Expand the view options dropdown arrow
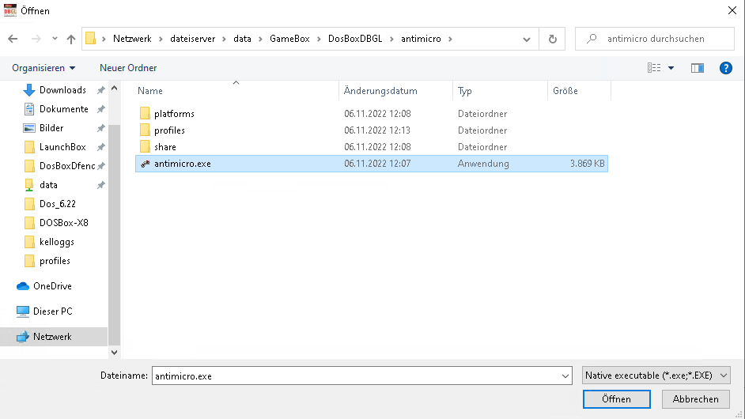The width and height of the screenshot is (745, 419). coord(671,68)
